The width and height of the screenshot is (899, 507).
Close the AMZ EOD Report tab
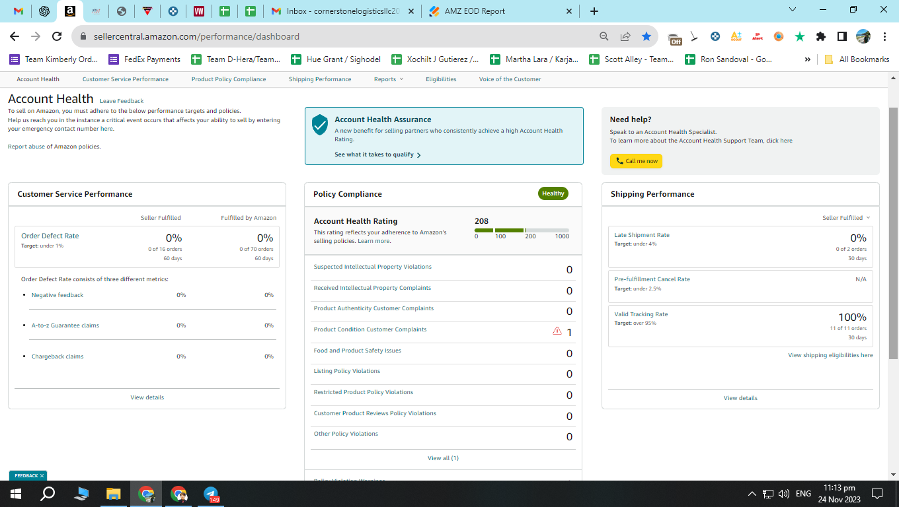click(569, 11)
